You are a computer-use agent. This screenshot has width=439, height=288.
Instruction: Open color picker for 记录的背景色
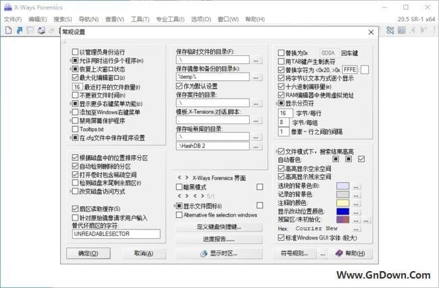point(356,195)
